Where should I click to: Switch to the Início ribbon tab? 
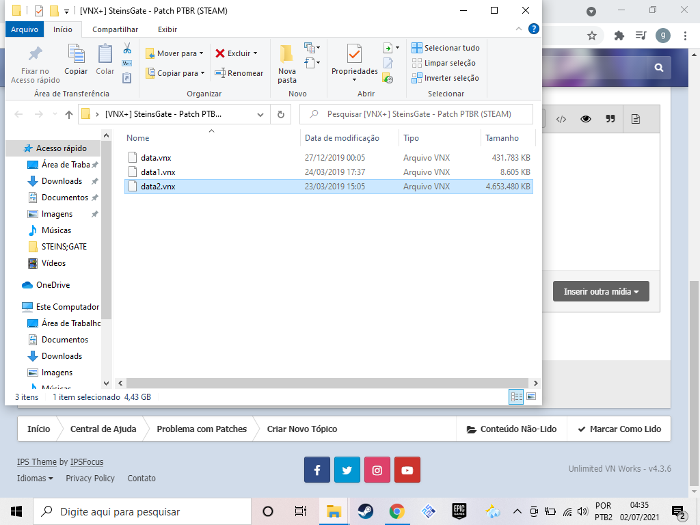pos(62,29)
